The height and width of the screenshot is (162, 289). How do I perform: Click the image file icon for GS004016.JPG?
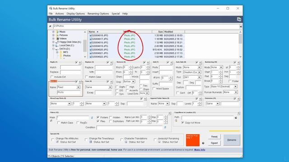[x=90, y=36]
